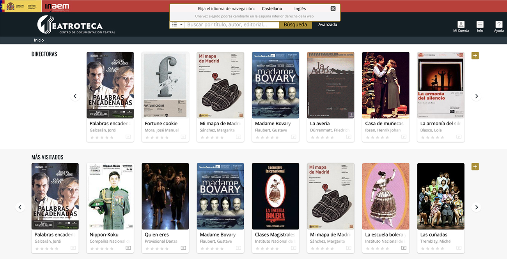The height and width of the screenshot is (259, 507).
Task: Click the plus icon beside Directoras row
Action: 475,56
